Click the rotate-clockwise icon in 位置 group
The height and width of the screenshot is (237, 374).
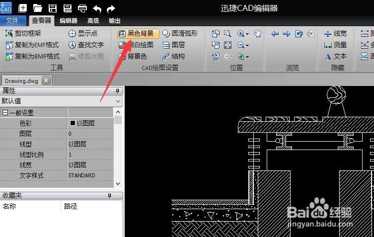coord(216,33)
